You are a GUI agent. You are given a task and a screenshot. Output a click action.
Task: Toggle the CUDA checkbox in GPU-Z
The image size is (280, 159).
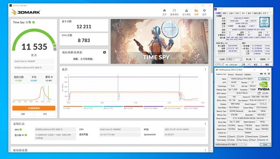tap(238, 137)
